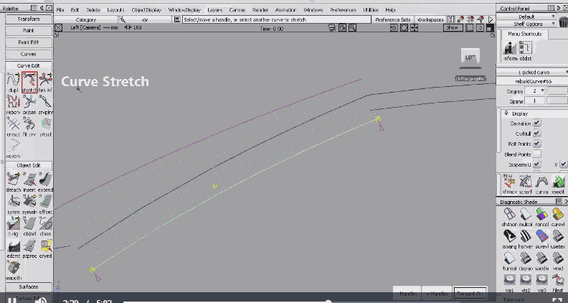The image size is (568, 303).
Task: Select the crvsct curve section tool
Action: [x=14, y=126]
